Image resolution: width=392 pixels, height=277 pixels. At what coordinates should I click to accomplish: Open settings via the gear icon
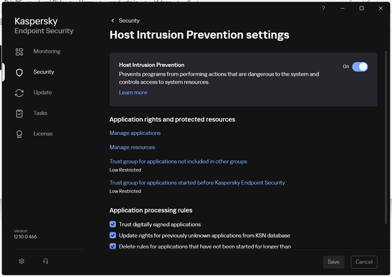(x=21, y=261)
